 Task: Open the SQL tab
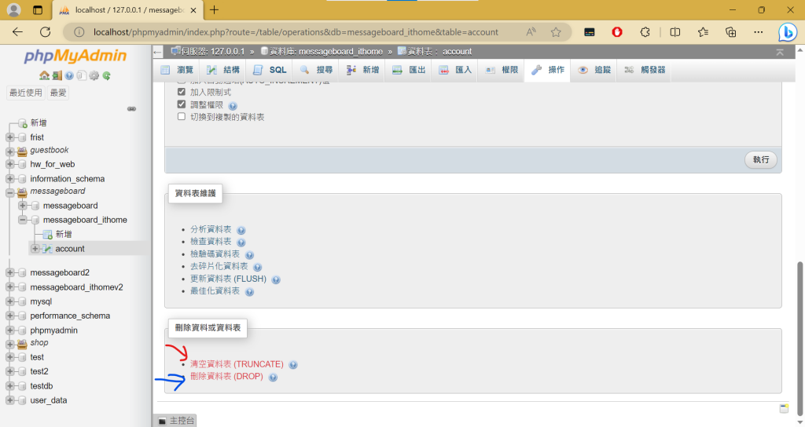coord(270,70)
